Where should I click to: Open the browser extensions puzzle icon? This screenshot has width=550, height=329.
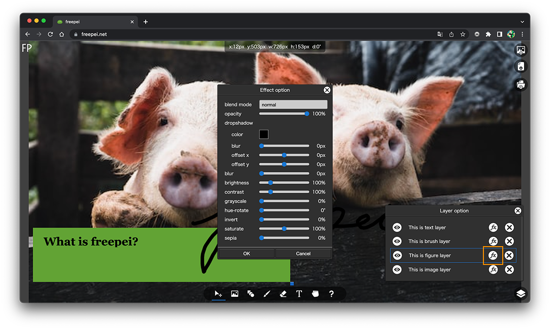click(x=488, y=34)
